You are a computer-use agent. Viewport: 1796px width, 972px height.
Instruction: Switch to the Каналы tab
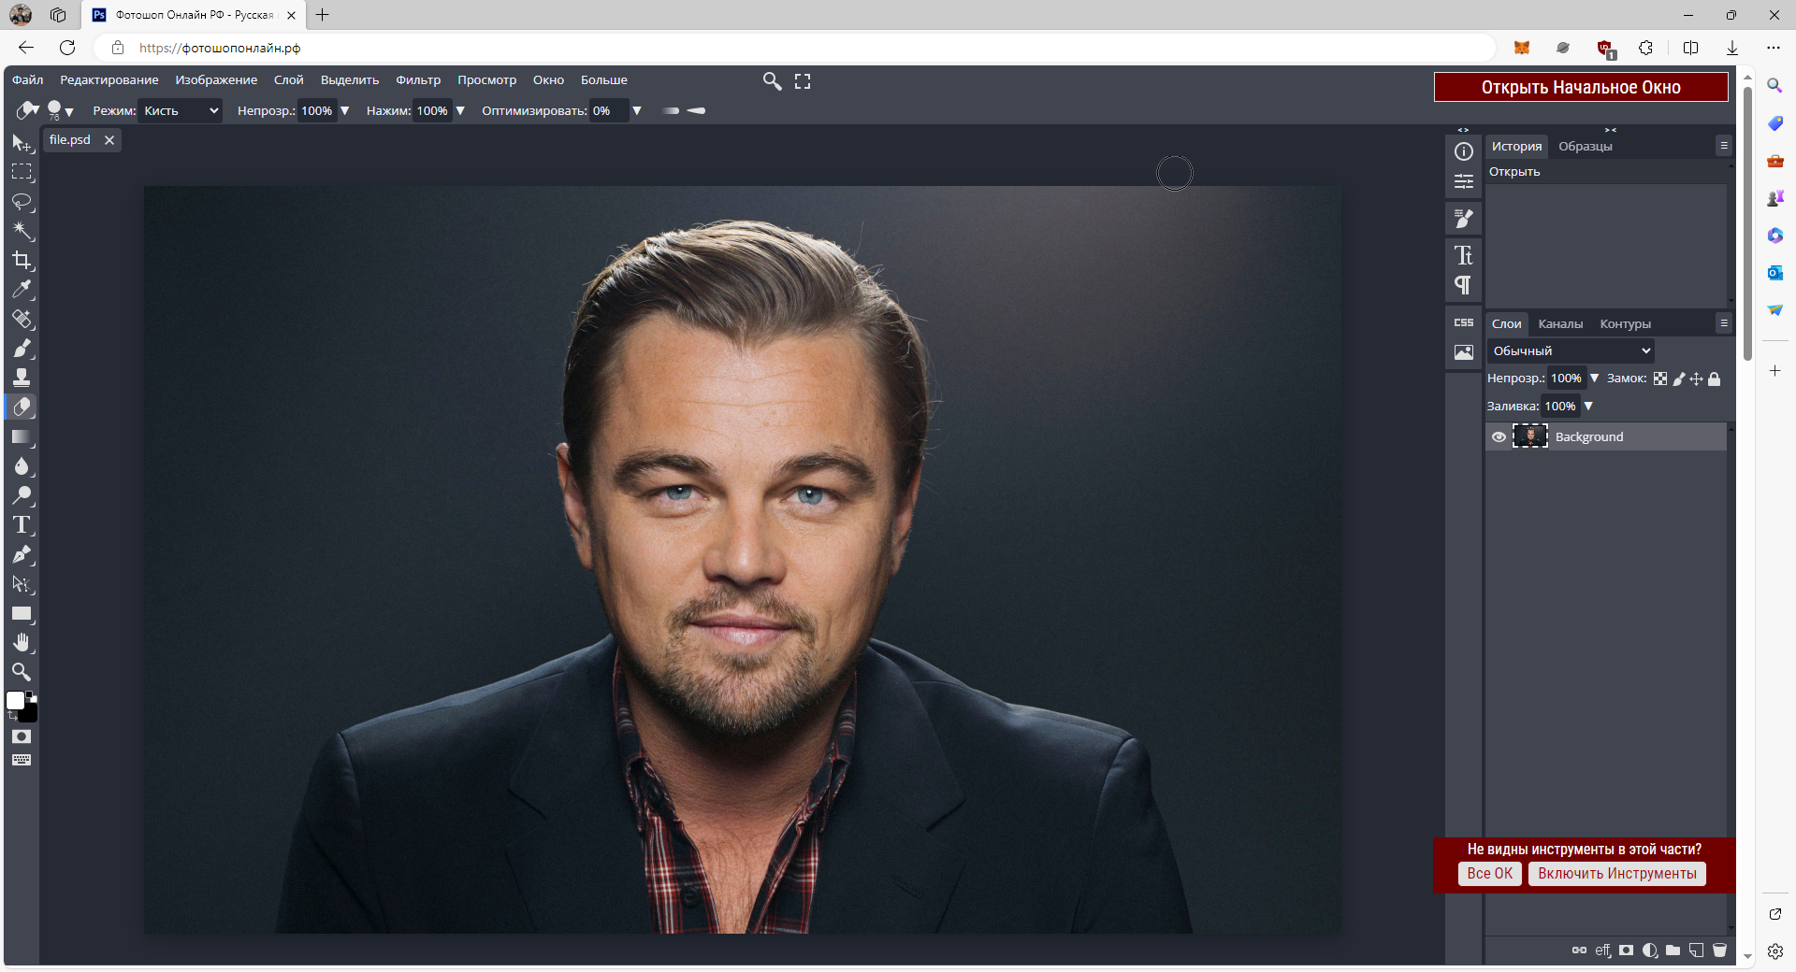1560,323
